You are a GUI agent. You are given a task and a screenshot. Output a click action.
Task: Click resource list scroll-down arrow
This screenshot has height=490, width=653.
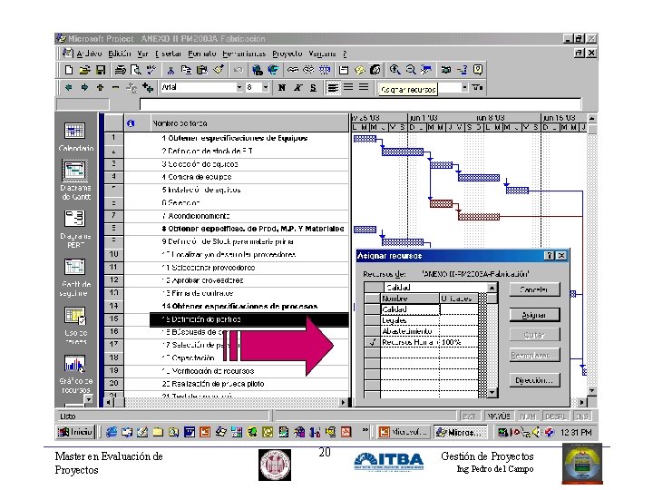492,393
